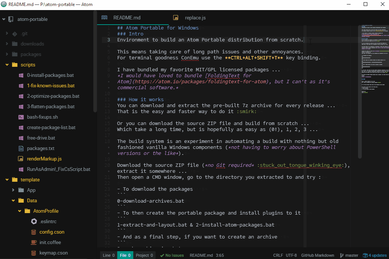The height and width of the screenshot is (259, 389).
Task: Click the editor vertical scrollbar thumb
Action: 360,92
